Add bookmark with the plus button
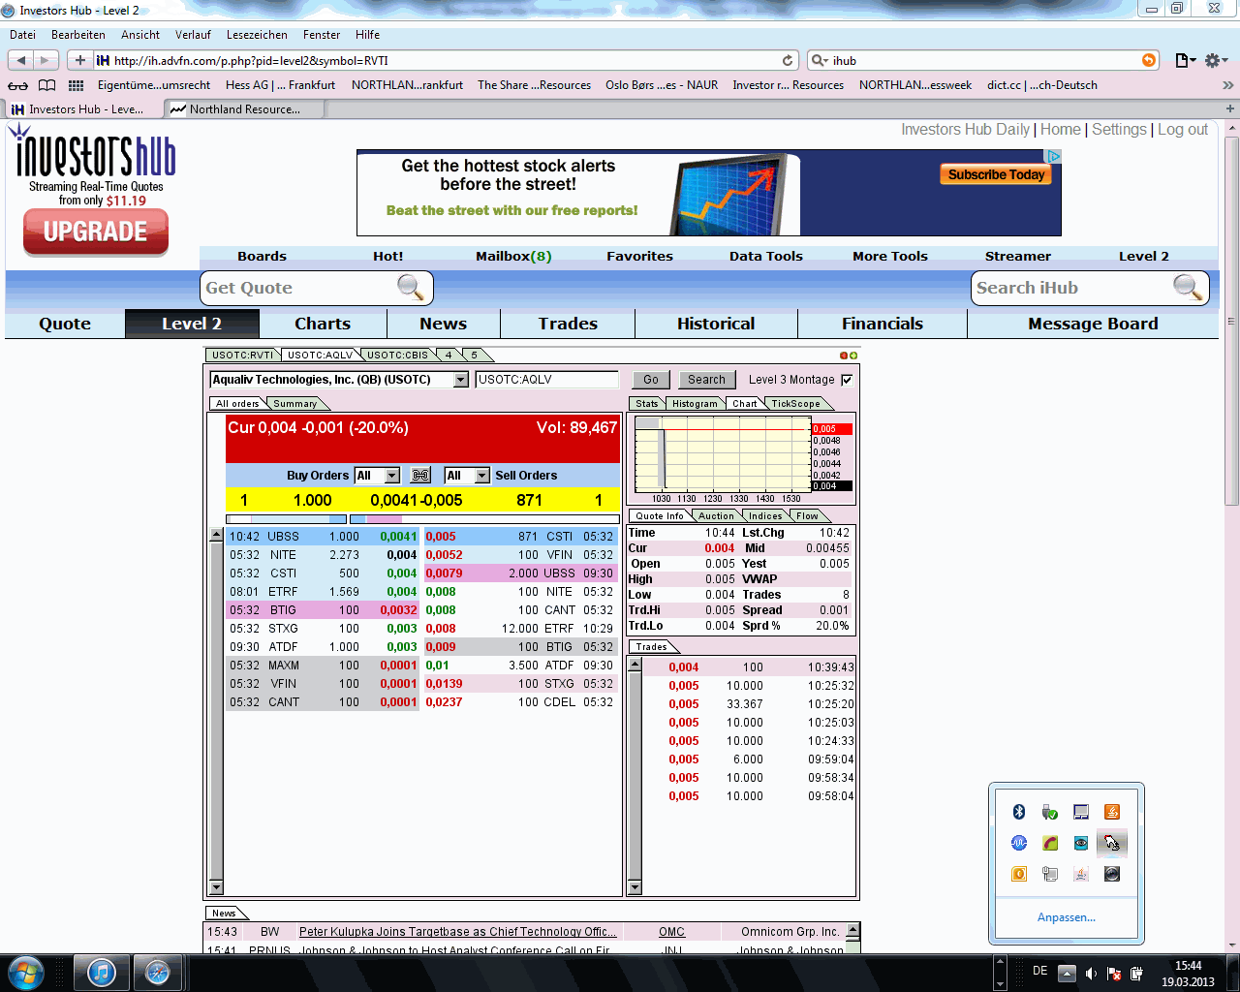 tap(79, 60)
